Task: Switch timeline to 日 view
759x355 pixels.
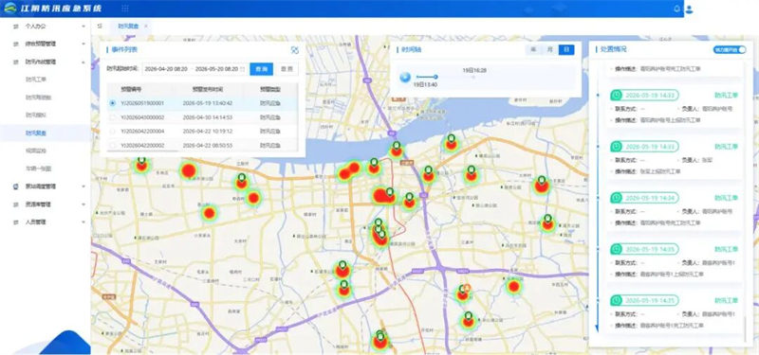Action: (x=566, y=50)
